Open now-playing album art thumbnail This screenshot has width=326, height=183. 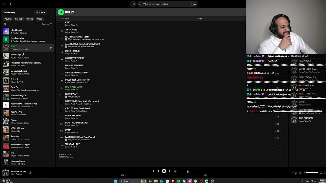coord(5,173)
